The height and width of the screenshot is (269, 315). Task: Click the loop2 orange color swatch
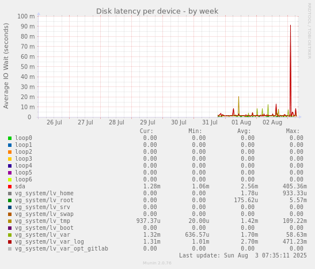[x=10, y=152]
